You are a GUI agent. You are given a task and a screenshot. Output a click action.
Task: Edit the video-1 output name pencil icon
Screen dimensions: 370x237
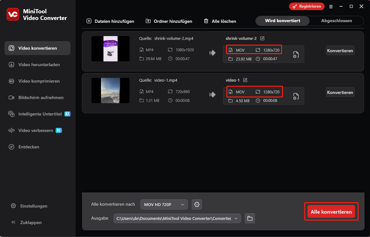pyautogui.click(x=245, y=80)
